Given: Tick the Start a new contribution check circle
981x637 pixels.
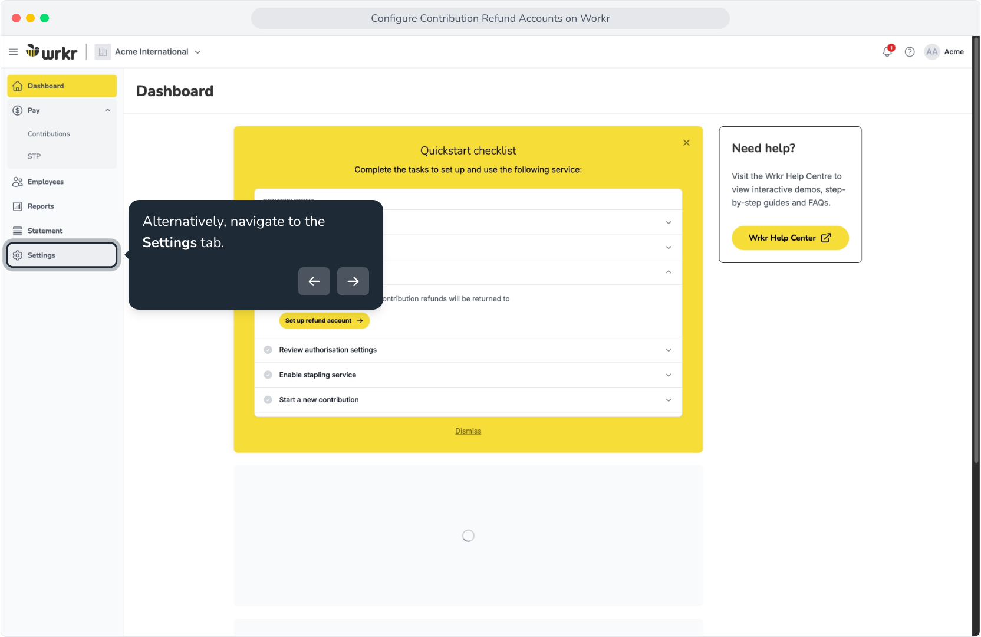Looking at the screenshot, I should pyautogui.click(x=268, y=400).
